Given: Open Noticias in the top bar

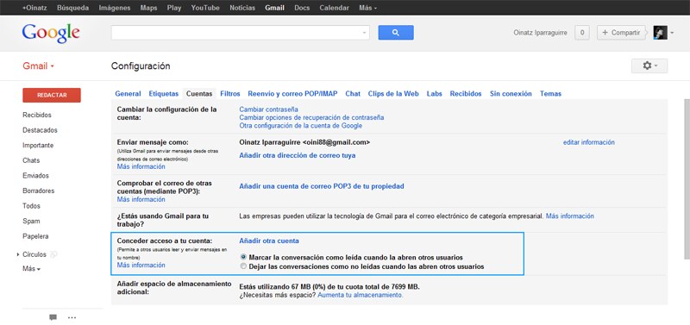Looking at the screenshot, I should (x=242, y=8).
